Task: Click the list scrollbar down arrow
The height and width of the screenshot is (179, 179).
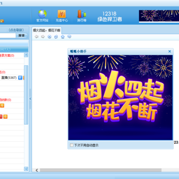Action: pos(26,169)
